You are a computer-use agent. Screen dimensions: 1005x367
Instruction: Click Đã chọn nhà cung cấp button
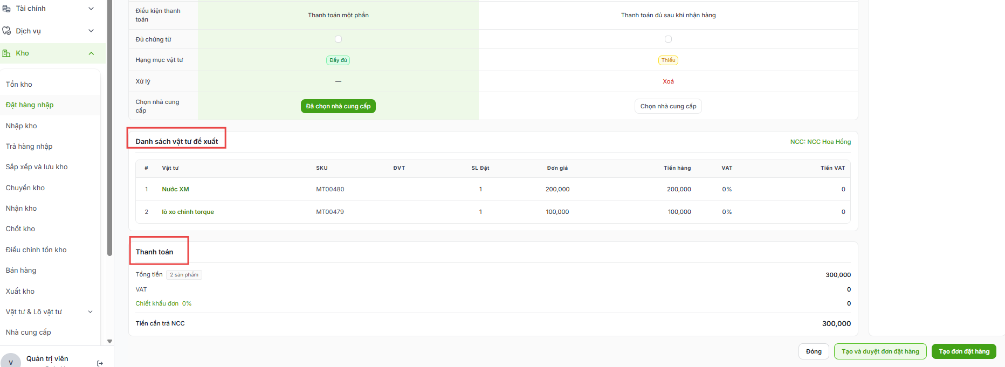pyautogui.click(x=338, y=106)
